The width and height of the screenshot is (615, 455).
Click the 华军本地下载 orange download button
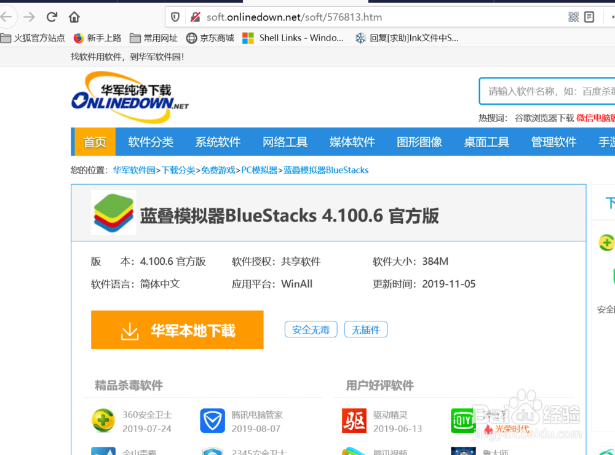(x=177, y=330)
